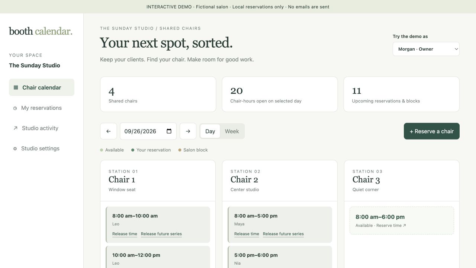Click the Chair calendar grid icon
Screen dimensions: 476x268
[x=16, y=87]
